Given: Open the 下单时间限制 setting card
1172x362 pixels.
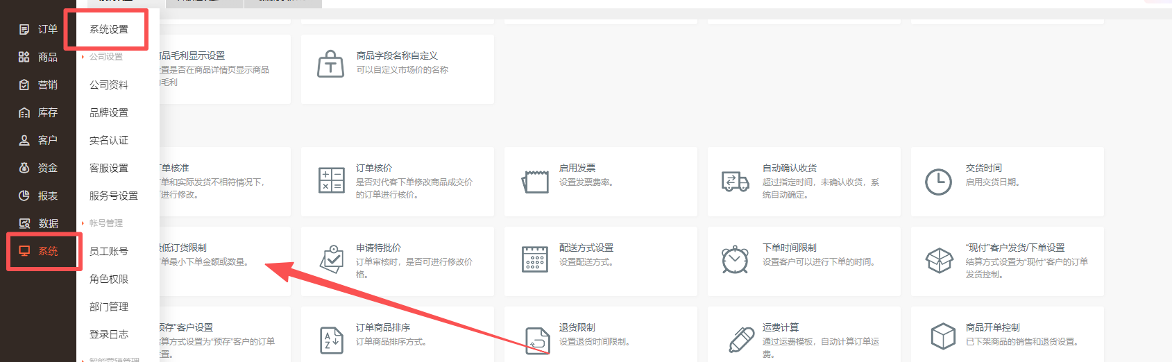Looking at the screenshot, I should (x=804, y=261).
